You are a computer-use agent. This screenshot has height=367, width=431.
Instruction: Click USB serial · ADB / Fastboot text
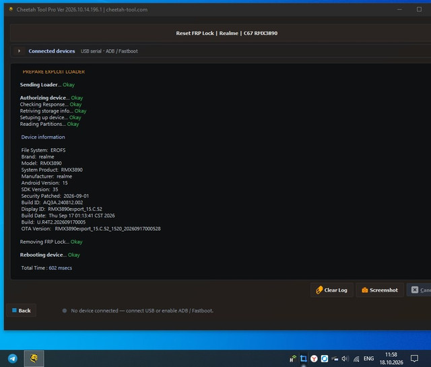pyautogui.click(x=109, y=51)
